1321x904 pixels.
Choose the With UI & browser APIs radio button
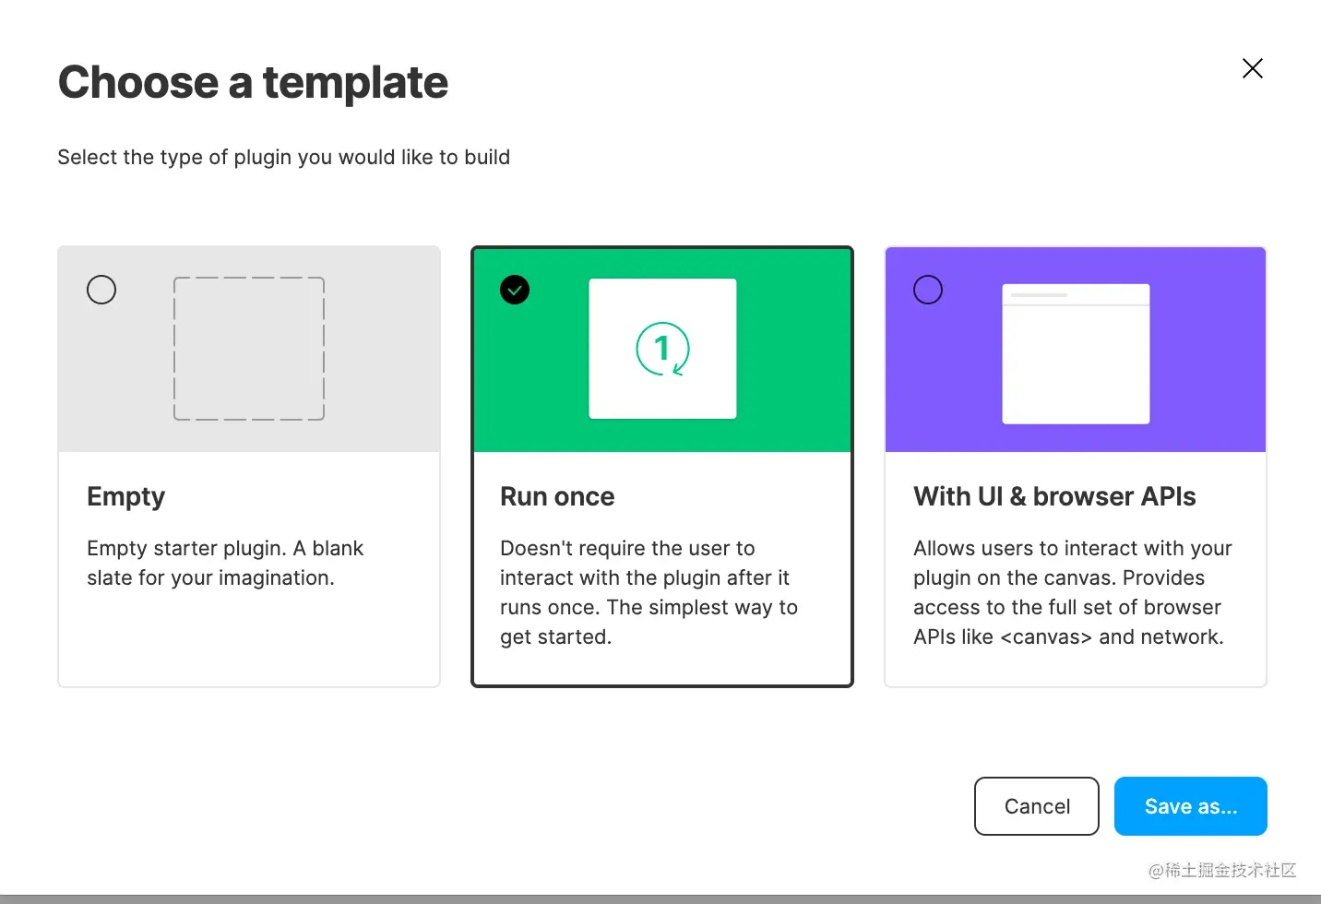pos(928,290)
